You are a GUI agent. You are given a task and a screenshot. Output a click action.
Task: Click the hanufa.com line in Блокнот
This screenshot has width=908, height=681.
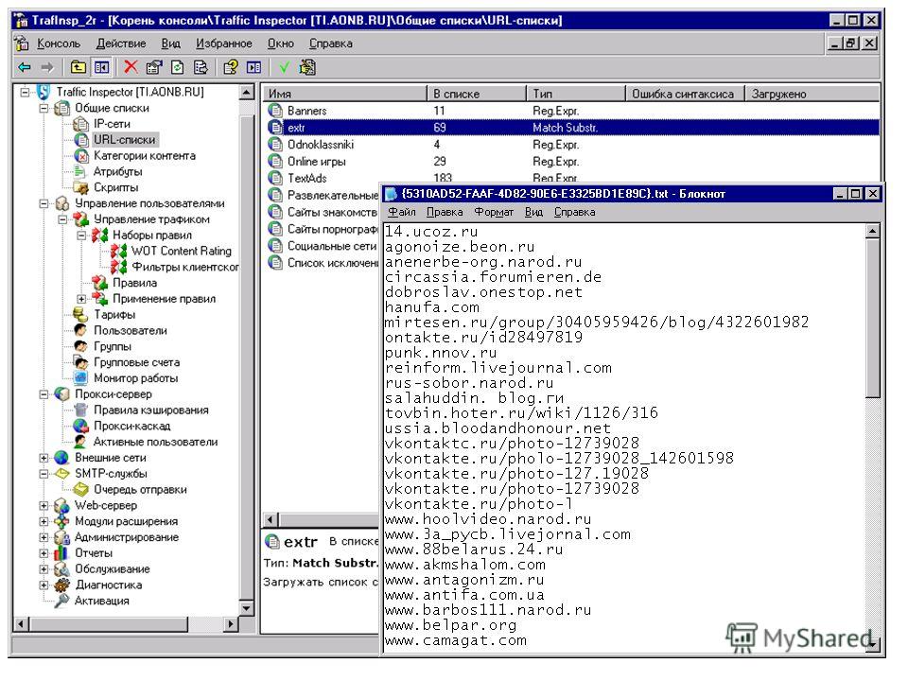[432, 307]
